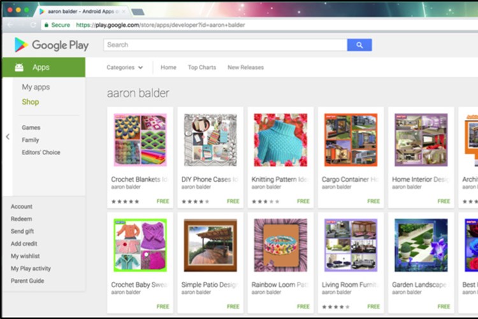This screenshot has height=319, width=478.
Task: Click the Simple Patio Design app title
Action: click(210, 285)
